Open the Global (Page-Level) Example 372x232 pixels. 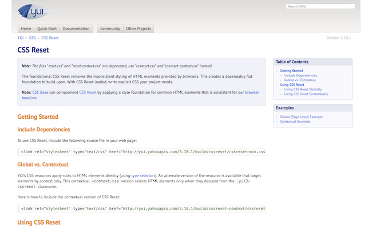[301, 117]
